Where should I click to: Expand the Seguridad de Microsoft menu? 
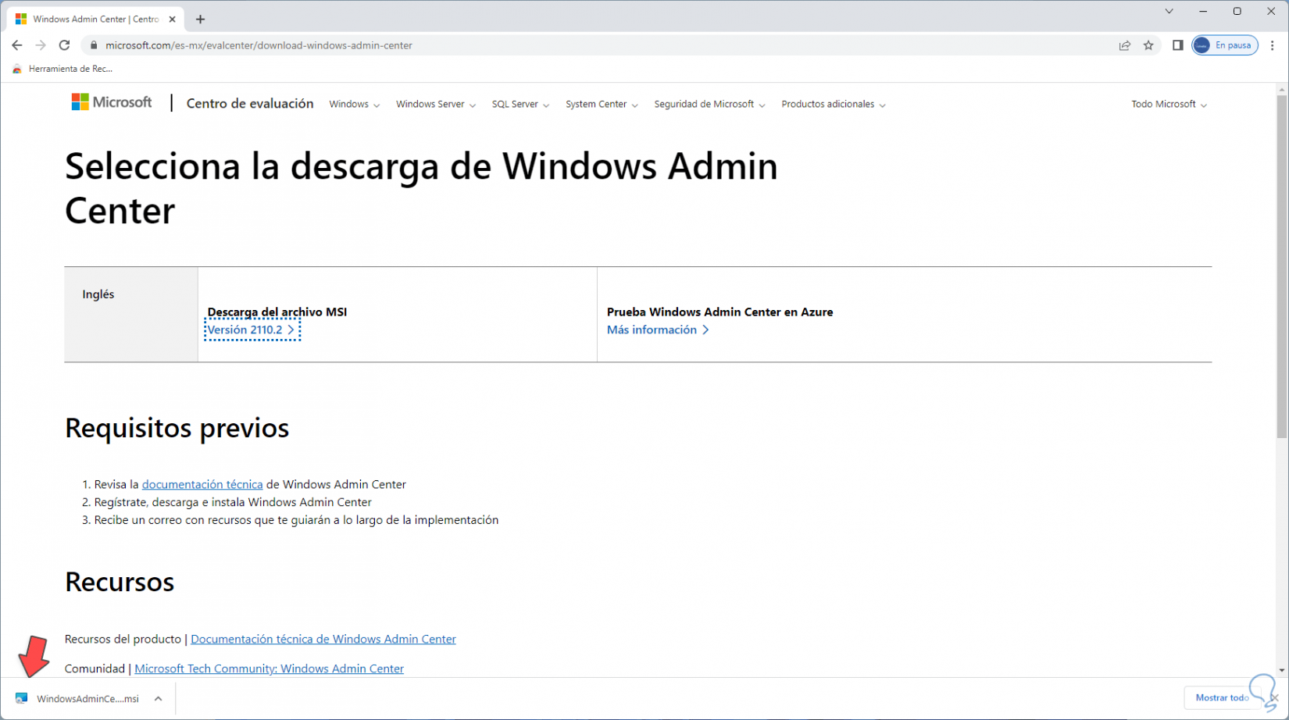point(709,104)
